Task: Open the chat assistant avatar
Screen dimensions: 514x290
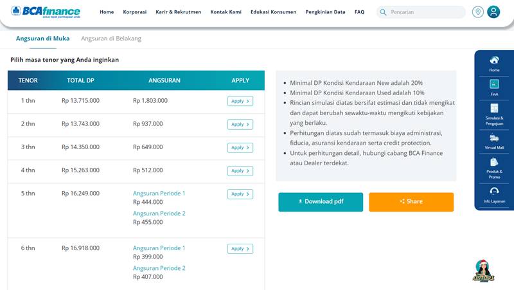Action: pos(483,271)
